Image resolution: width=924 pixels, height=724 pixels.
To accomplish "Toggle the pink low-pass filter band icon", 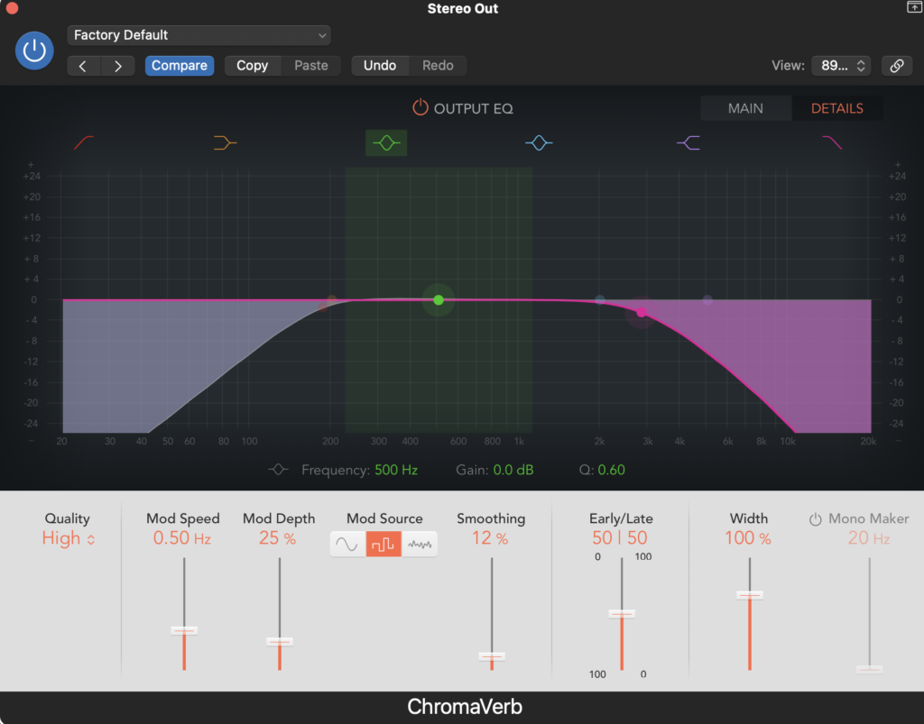I will 832,142.
